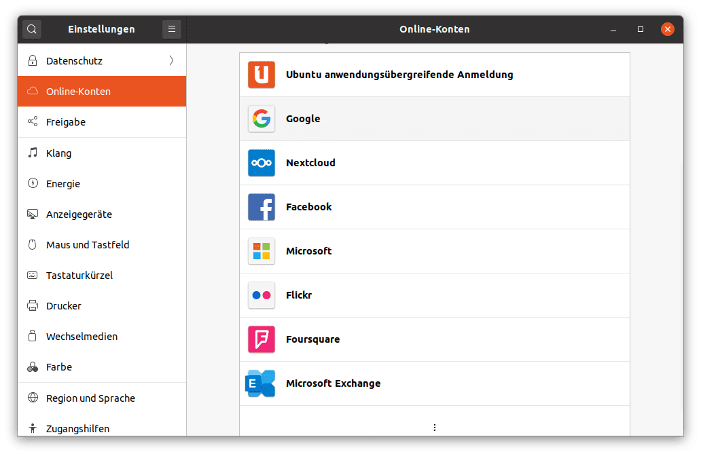The image size is (701, 456).
Task: Click the Nextcloud logo icon
Action: (262, 163)
